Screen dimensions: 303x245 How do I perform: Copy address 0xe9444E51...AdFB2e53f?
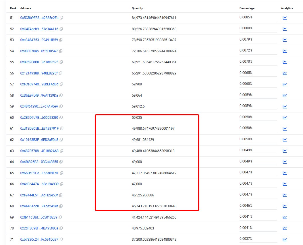pos(61,195)
